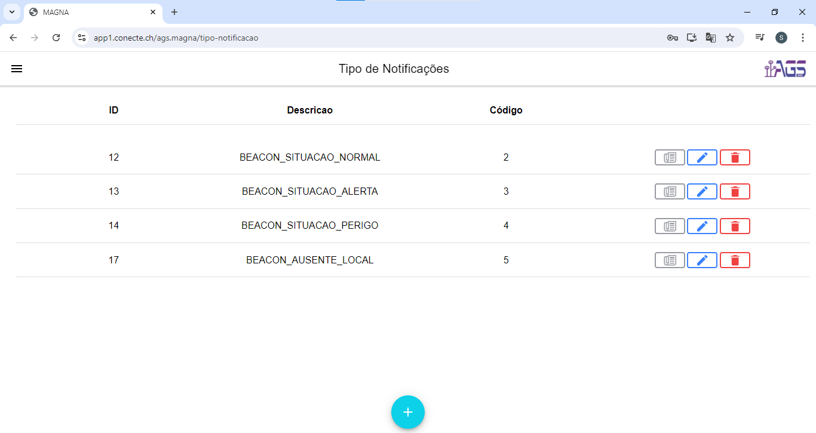Edit the BEACON_AUSENTE_LOCAL notification type
This screenshot has height=433, width=816.
(702, 260)
